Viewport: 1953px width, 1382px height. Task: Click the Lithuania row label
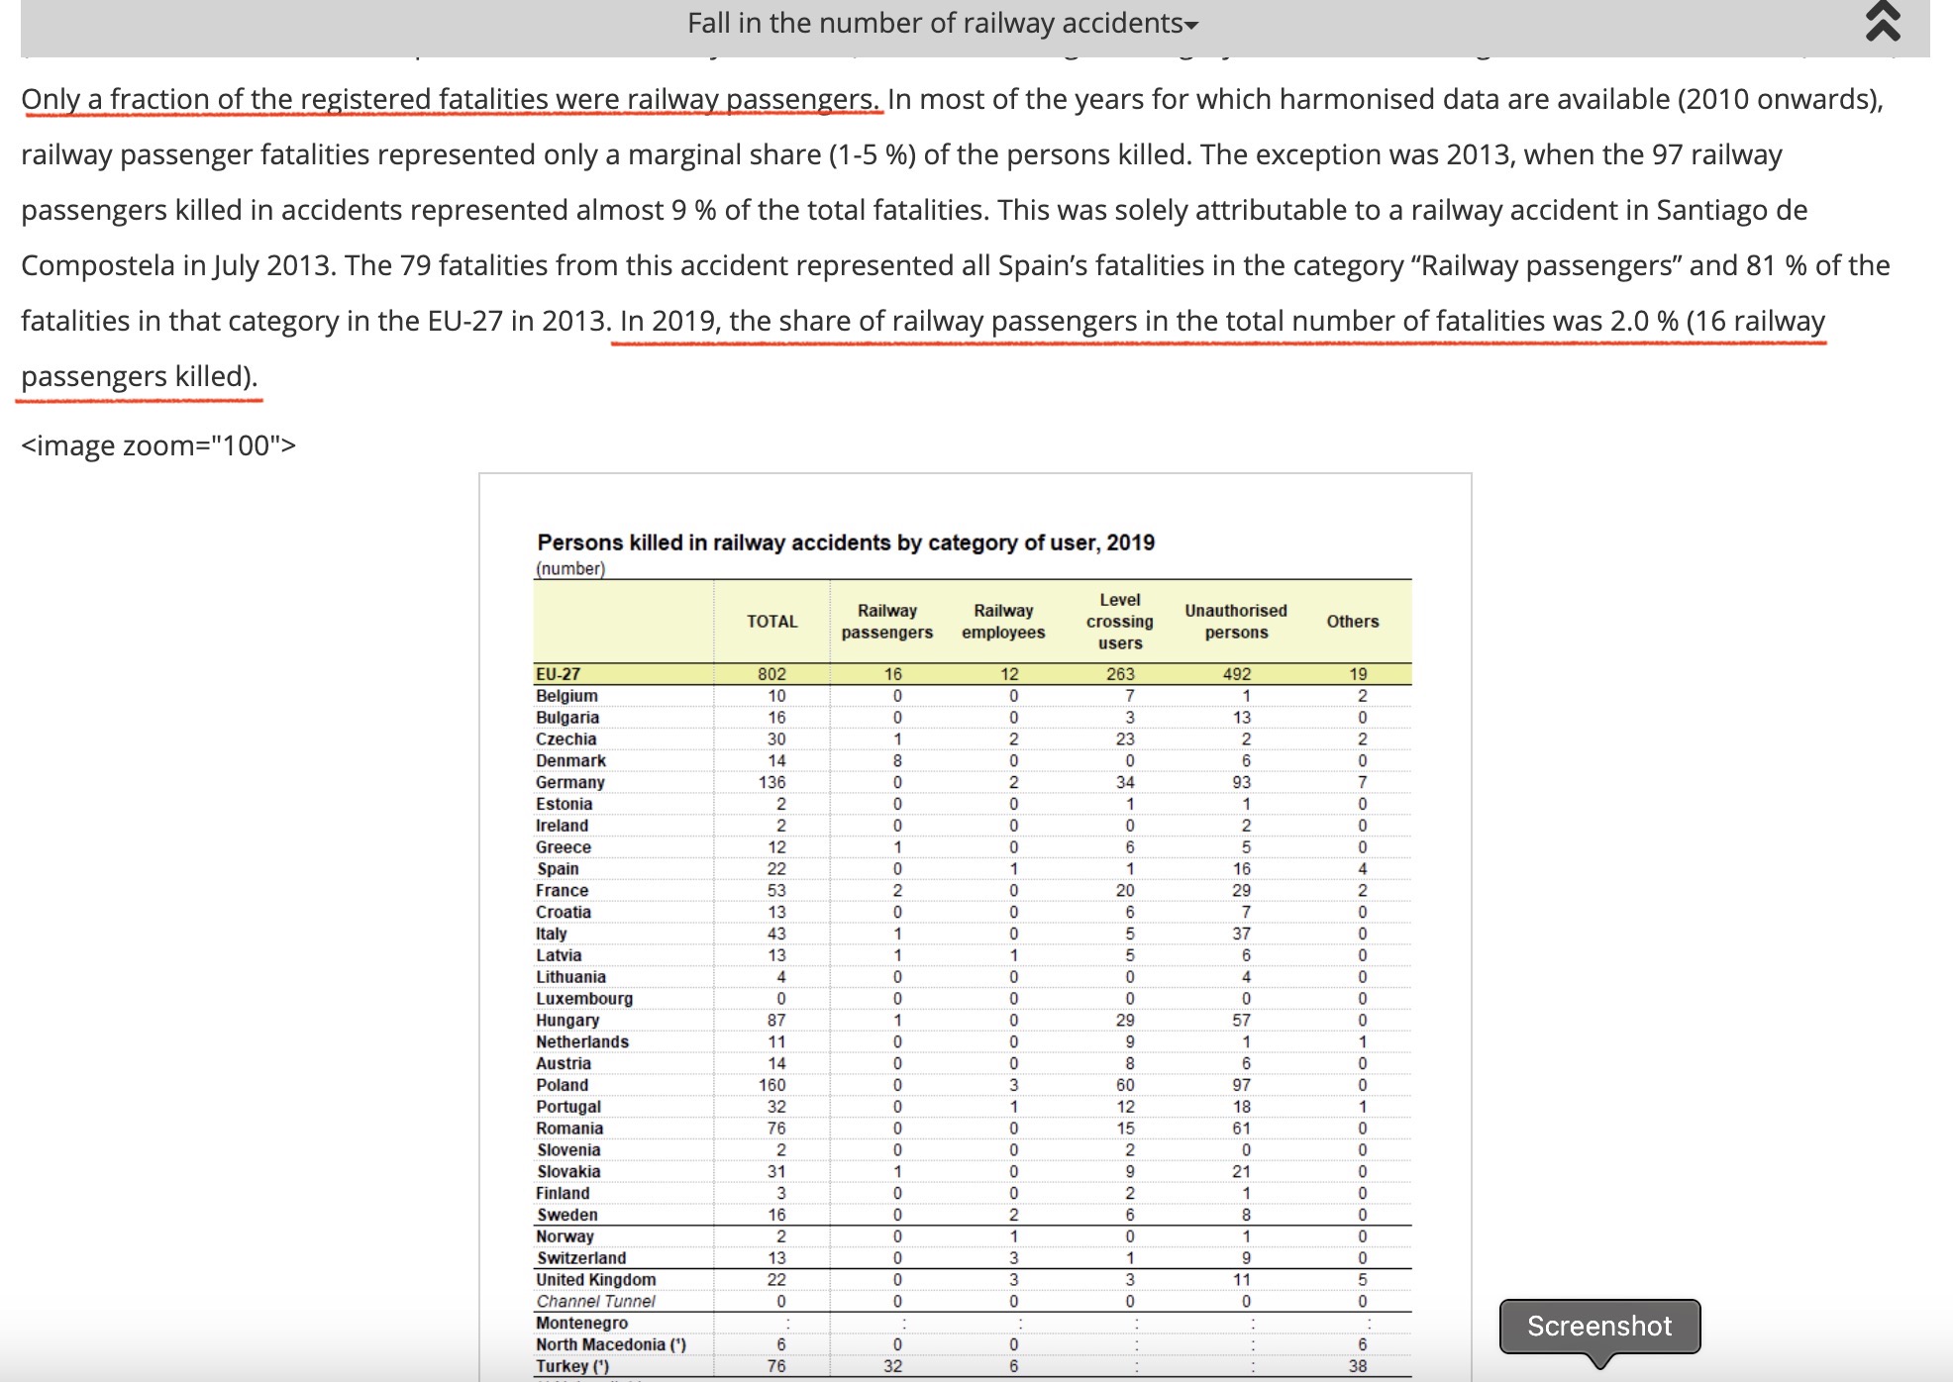(571, 977)
